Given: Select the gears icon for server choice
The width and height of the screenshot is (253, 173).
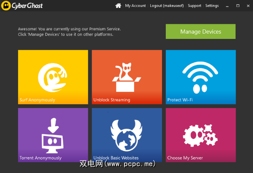Looking at the screenshot, I should pos(200,135).
